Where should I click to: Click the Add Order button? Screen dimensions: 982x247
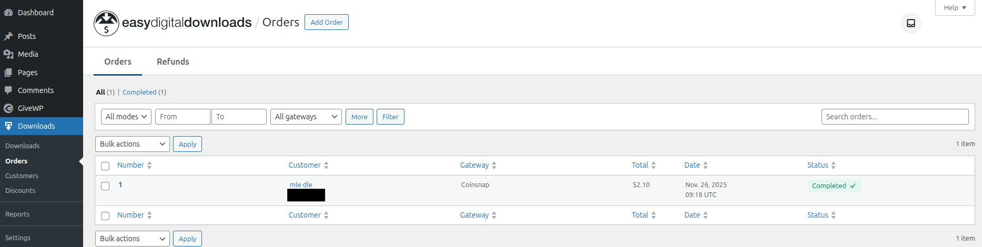click(326, 22)
